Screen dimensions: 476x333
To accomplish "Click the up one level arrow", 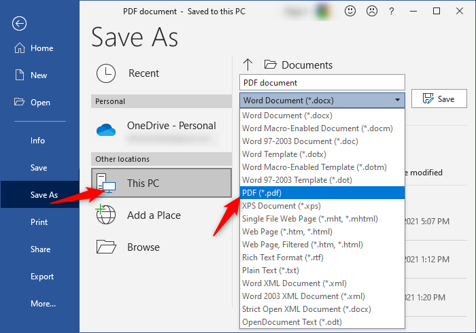I will 248,65.
